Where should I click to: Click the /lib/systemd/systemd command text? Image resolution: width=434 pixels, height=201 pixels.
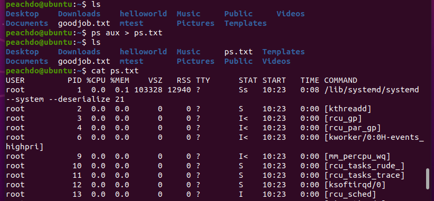tap(372, 90)
